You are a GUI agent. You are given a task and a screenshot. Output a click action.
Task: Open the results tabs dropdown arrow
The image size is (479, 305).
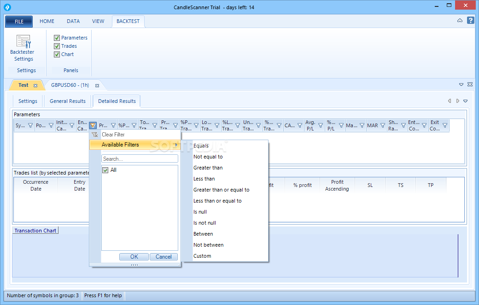coord(466,101)
